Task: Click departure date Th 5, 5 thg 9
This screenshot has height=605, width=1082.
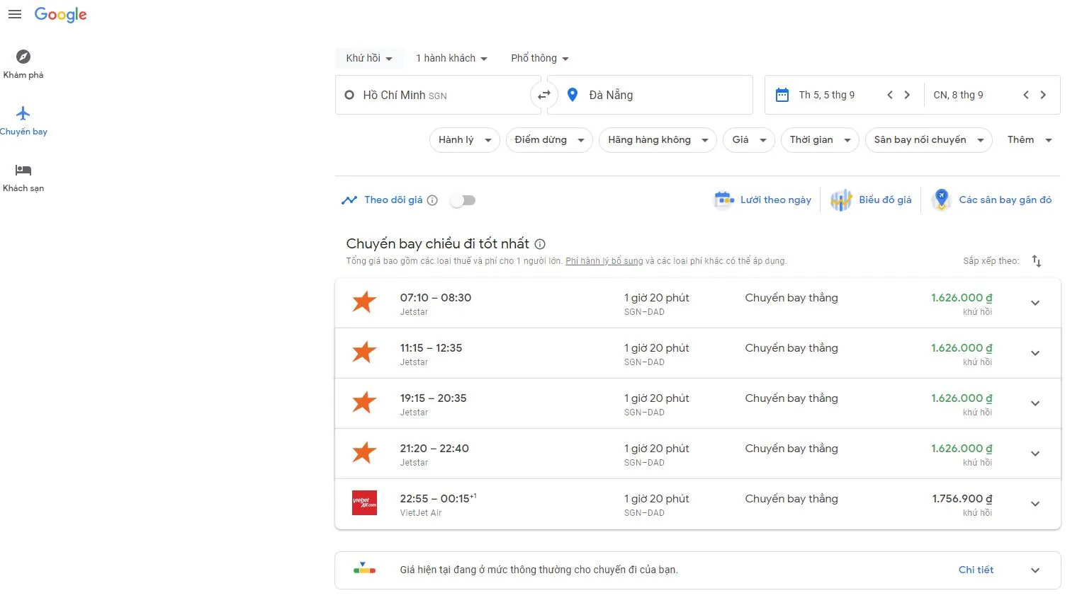Action: pos(827,95)
